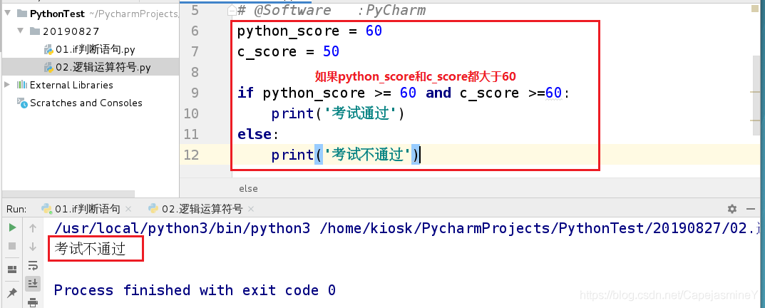Click the else: keyword on line 11

258,134
